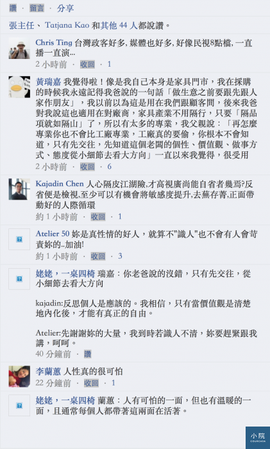This screenshot has height=449, width=270.
Task: Open 張主任 profile link
Action: [x=21, y=26]
